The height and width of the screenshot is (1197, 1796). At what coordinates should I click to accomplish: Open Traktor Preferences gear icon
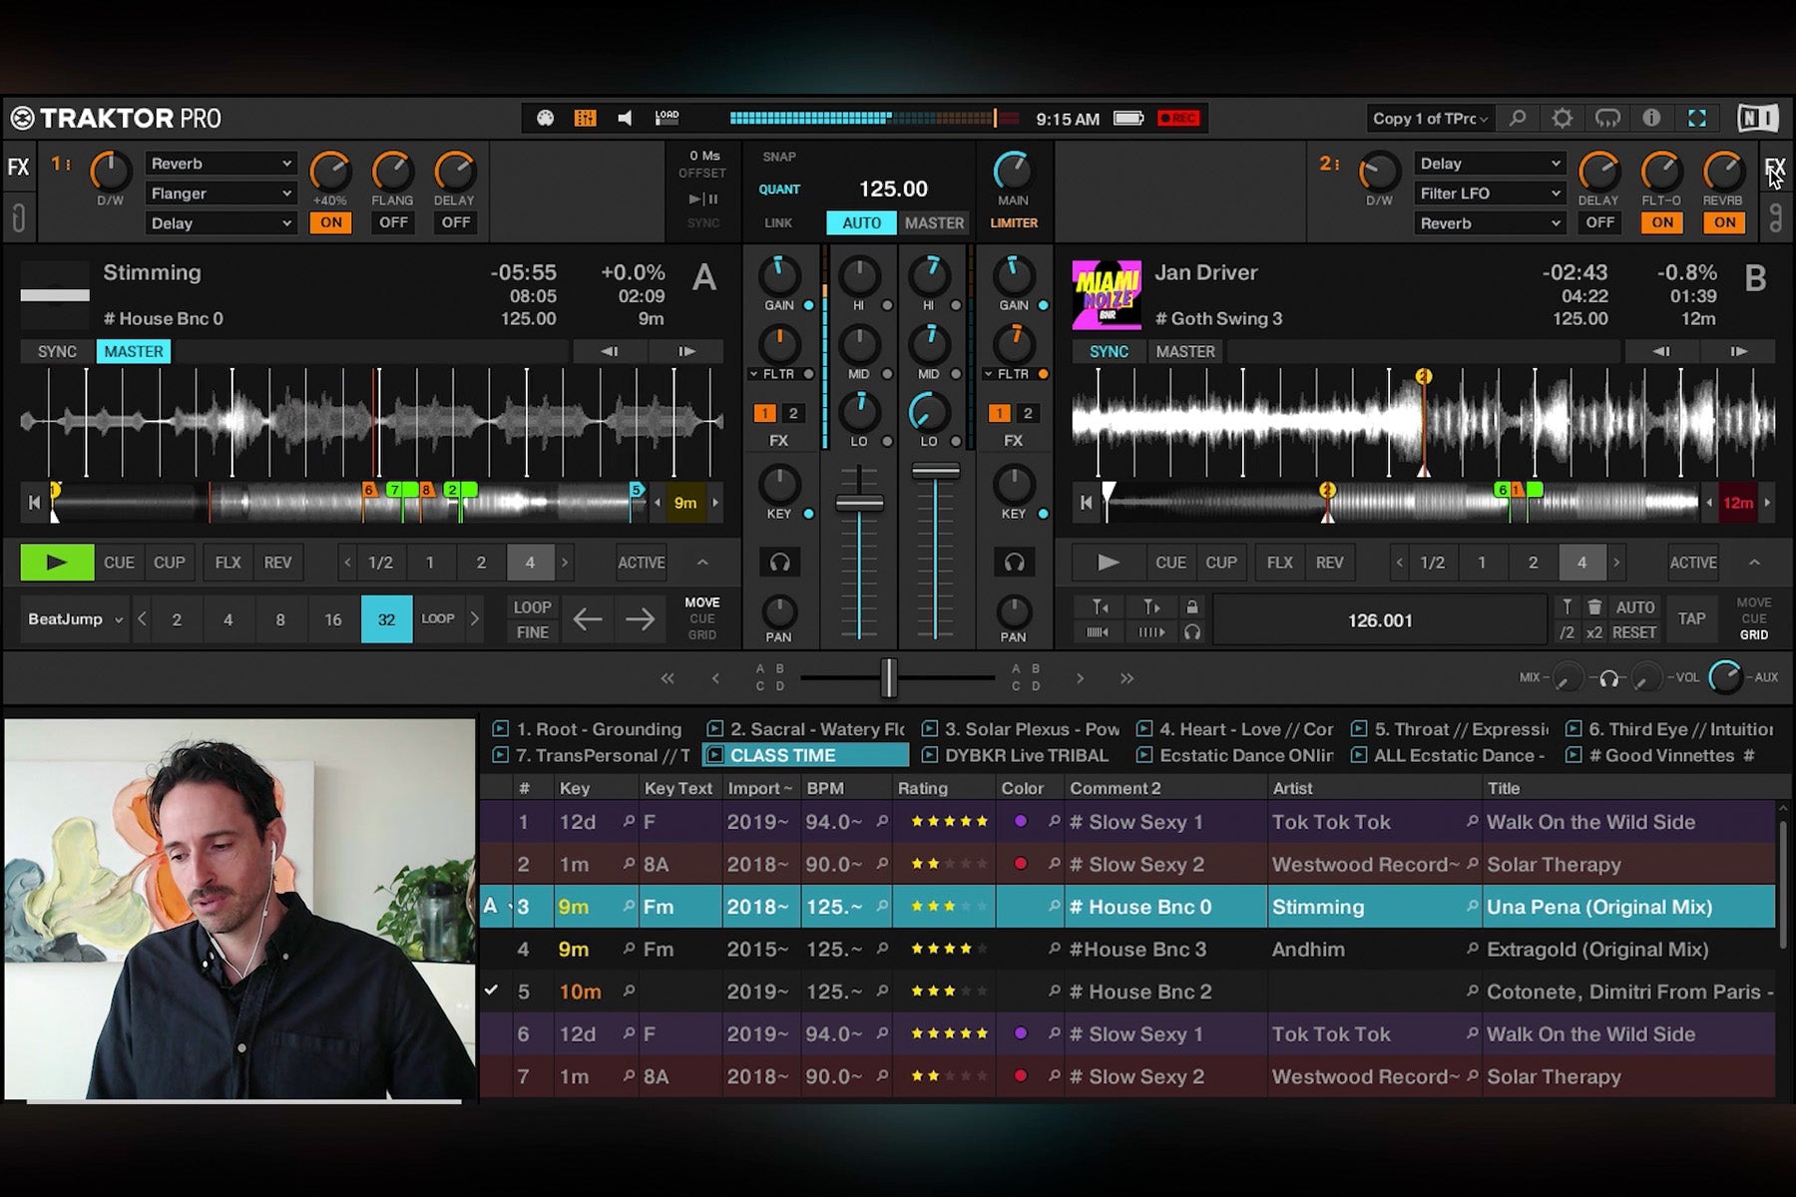point(1562,118)
